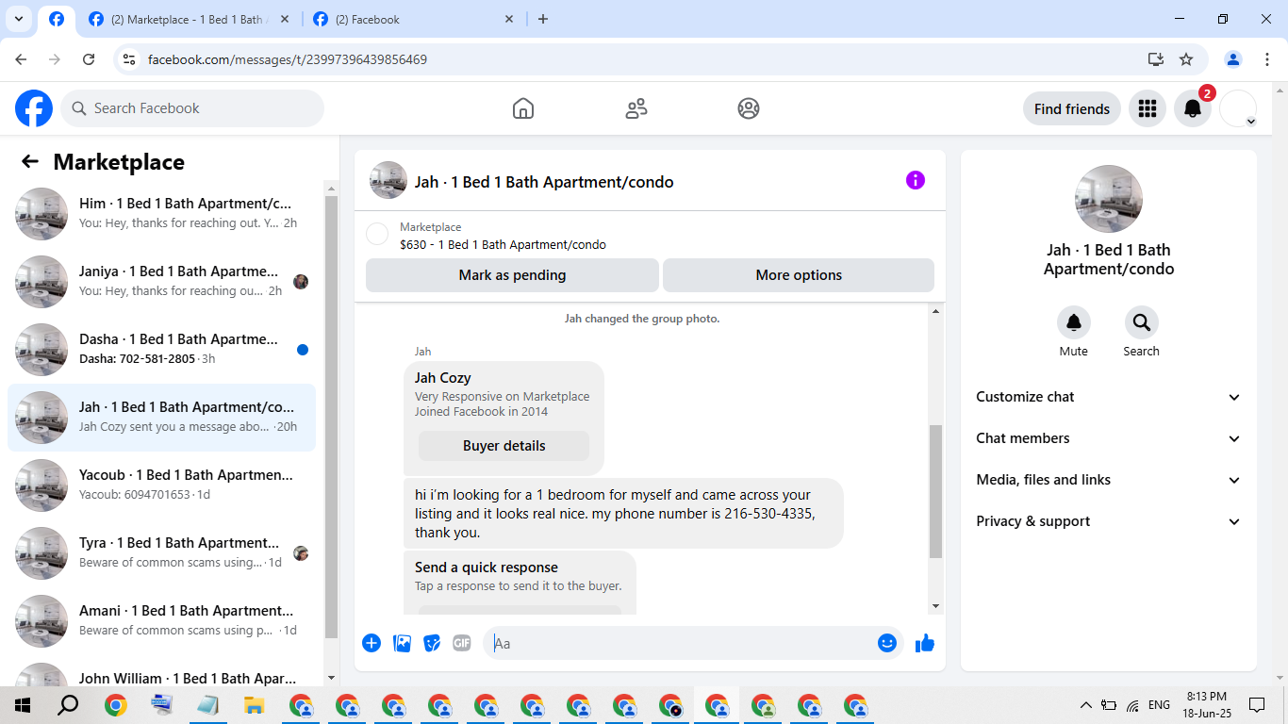1288x724 pixels.
Task: Open Windows Start menu
Action: pyautogui.click(x=23, y=704)
